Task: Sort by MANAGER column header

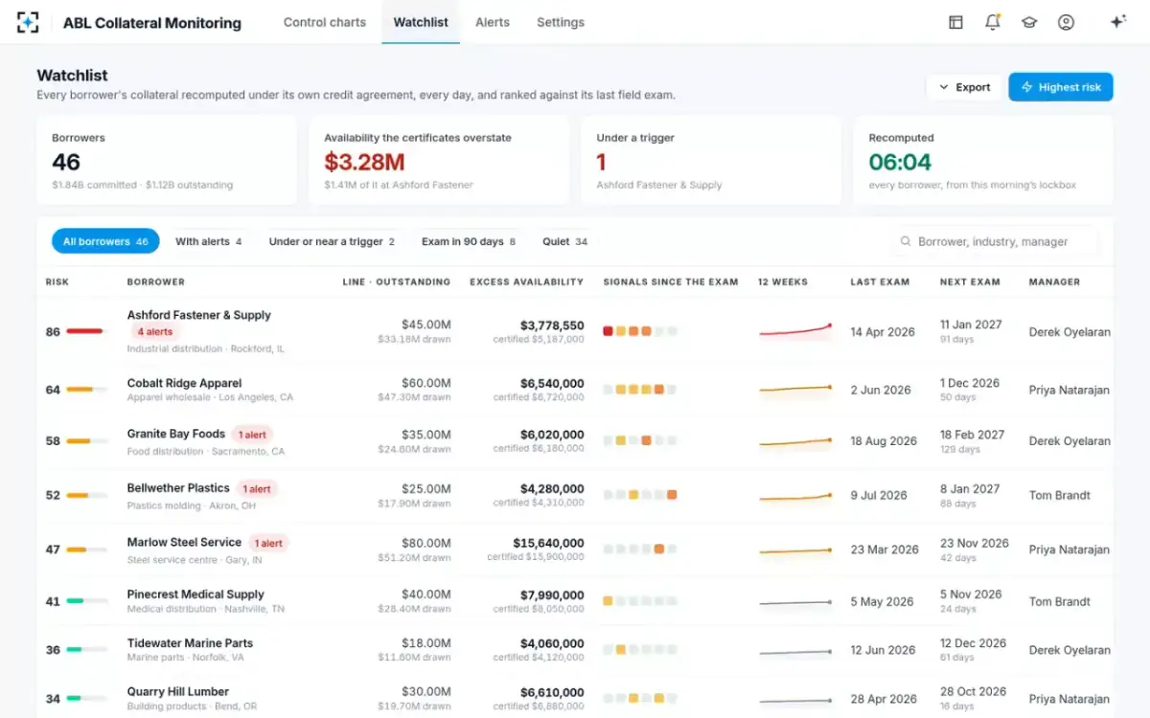Action: point(1054,282)
